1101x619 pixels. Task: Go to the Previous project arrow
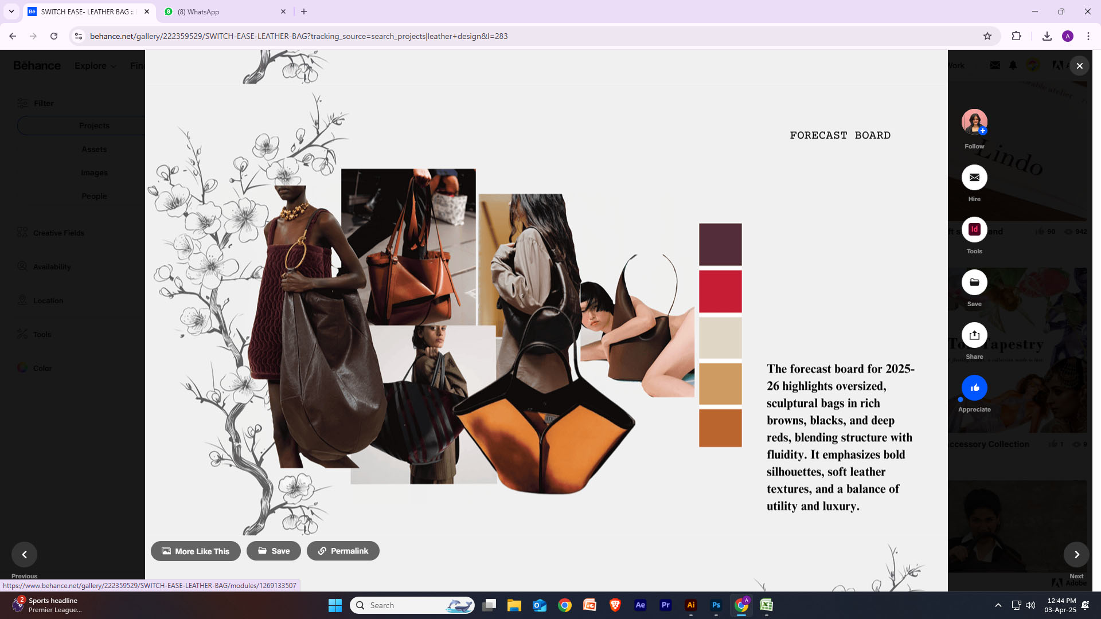click(x=24, y=554)
